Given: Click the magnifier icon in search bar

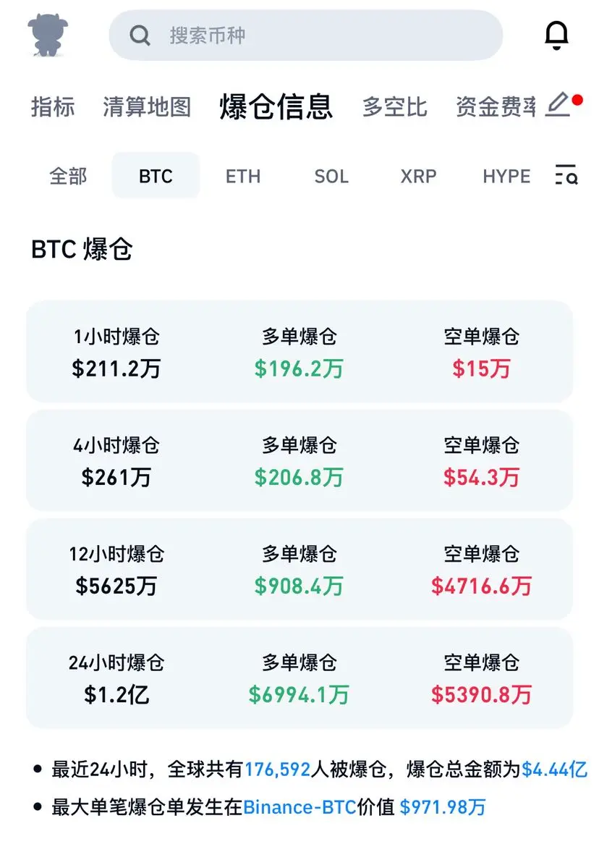Looking at the screenshot, I should click(x=140, y=35).
